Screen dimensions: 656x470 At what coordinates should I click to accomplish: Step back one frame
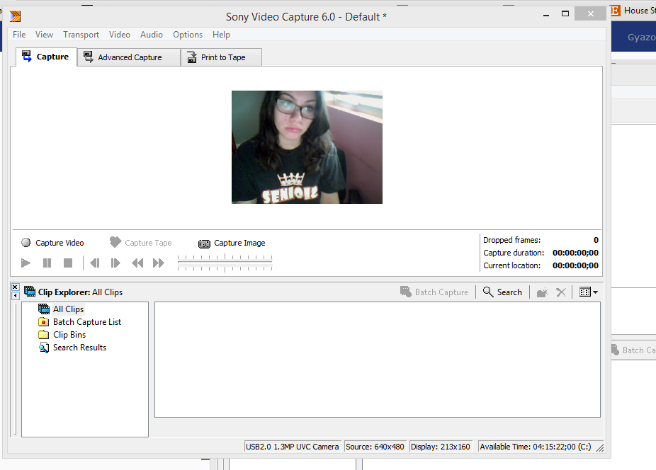tap(95, 263)
